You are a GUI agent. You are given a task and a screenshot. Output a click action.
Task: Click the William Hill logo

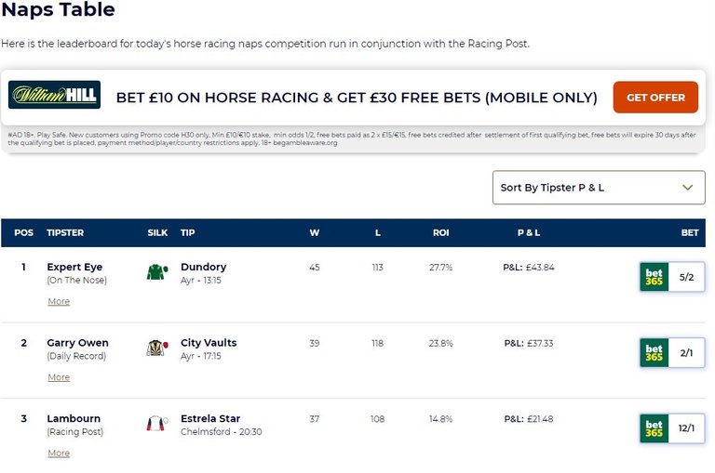coord(54,95)
